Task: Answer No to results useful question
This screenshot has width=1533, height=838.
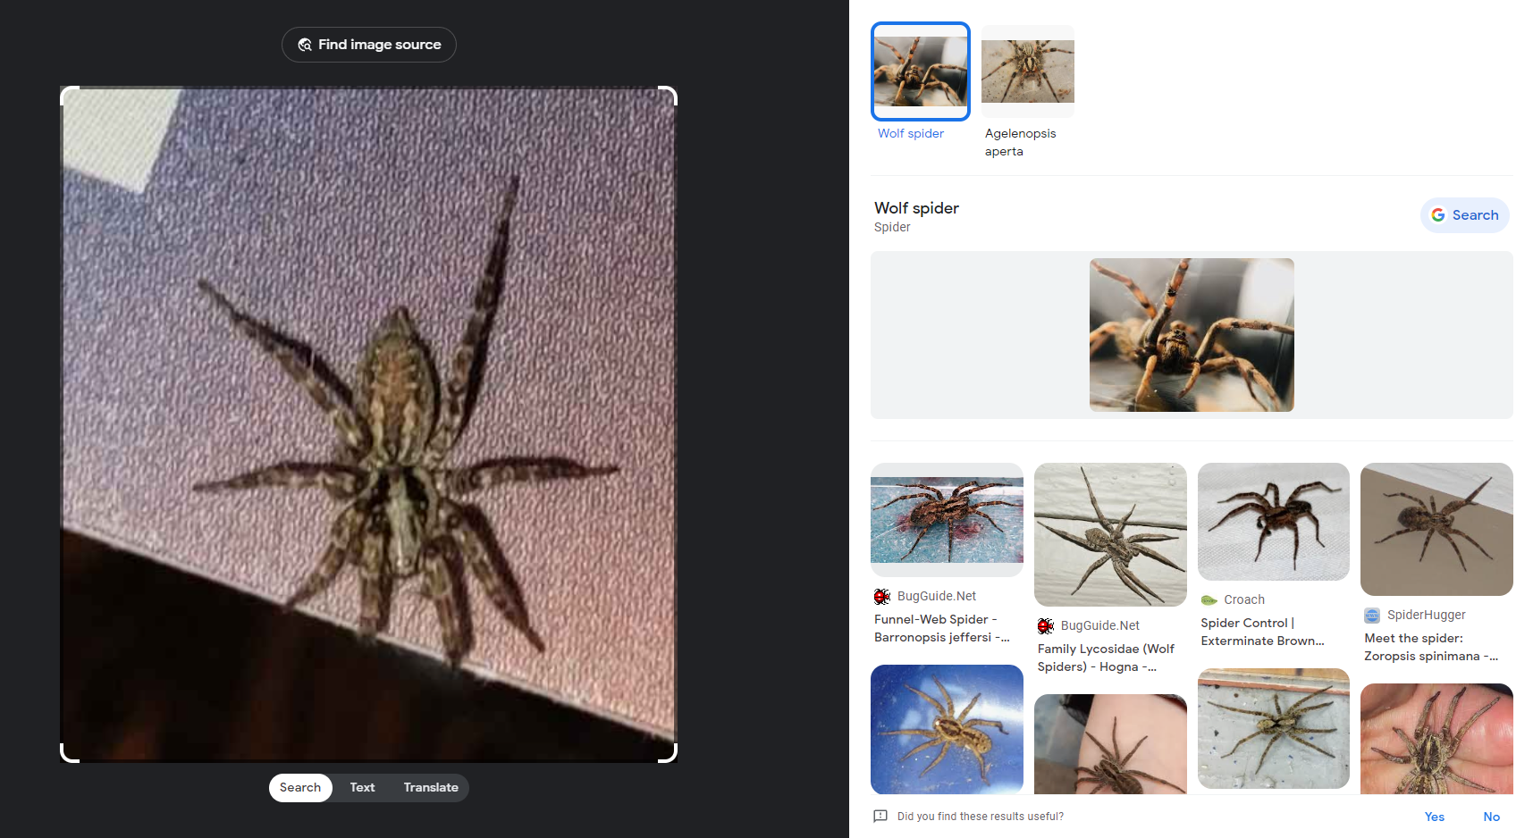Action: [1492, 817]
